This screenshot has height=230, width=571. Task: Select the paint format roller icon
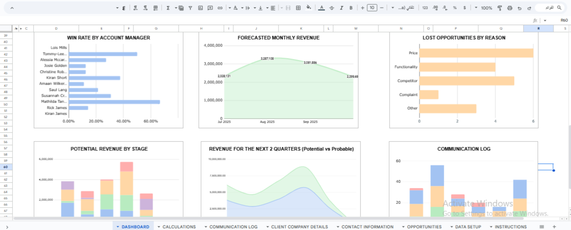coord(499,8)
